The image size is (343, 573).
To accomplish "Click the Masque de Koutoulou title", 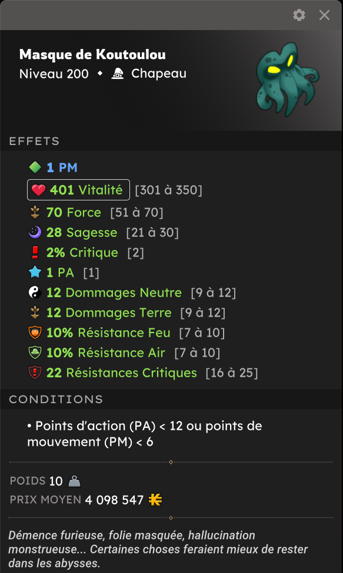I will coord(92,54).
